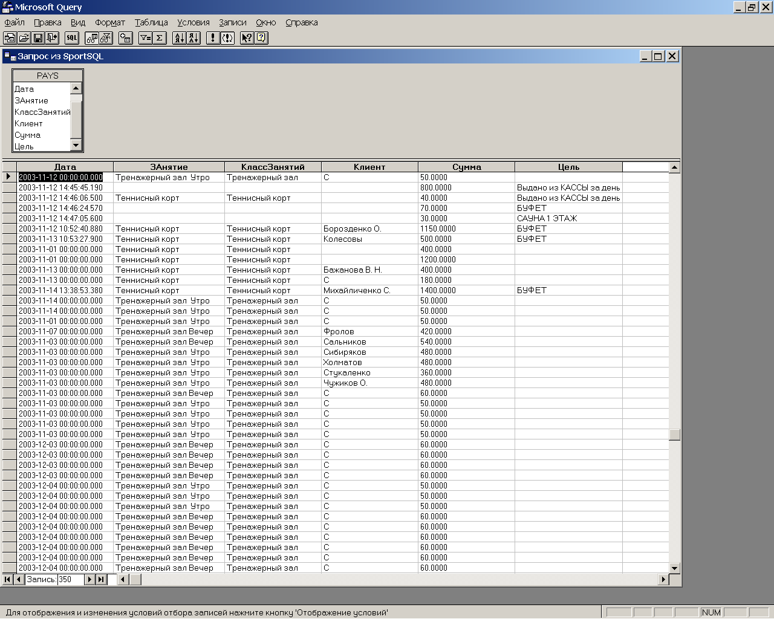Click the data grid vertical scrollbar thumb

[674, 435]
